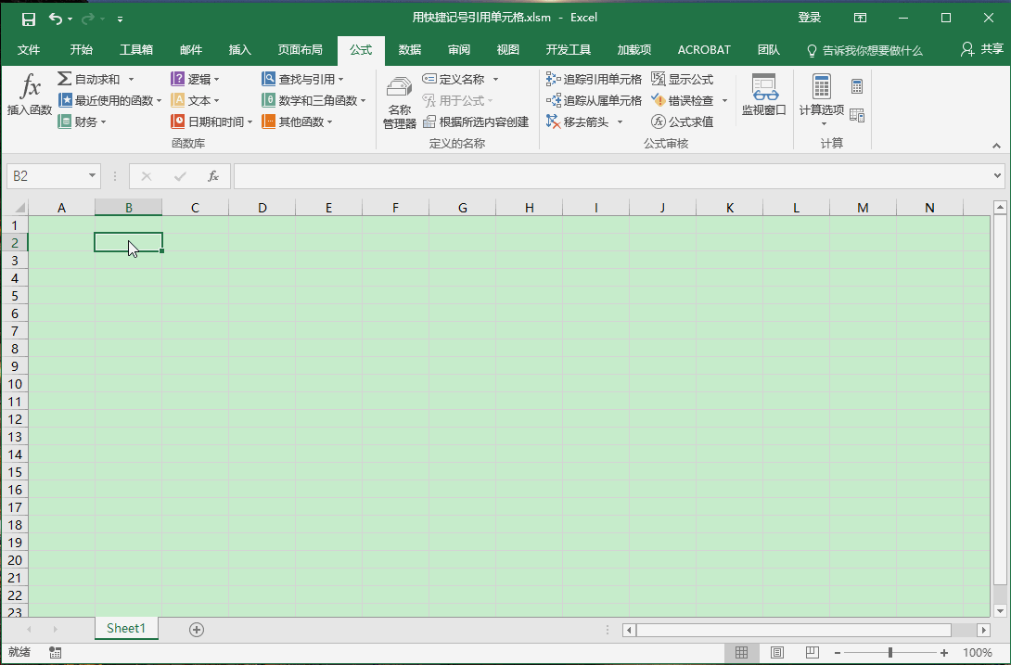1011x665 pixels.
Task: Switch to the 数据 ribbon tab
Action: click(409, 49)
